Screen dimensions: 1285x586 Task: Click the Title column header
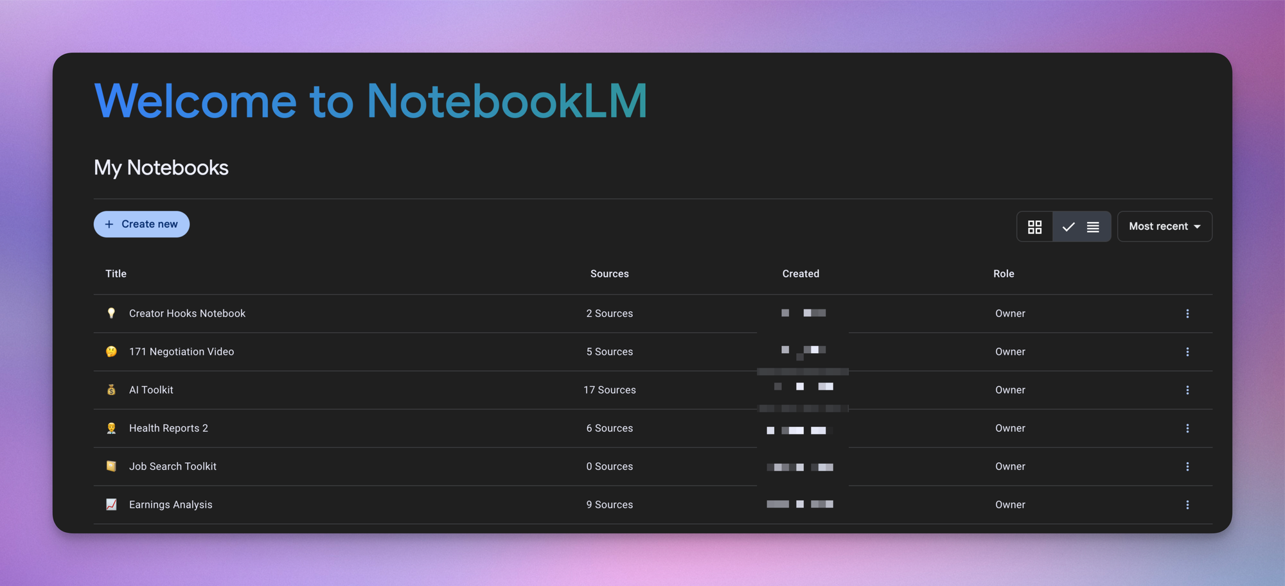pos(116,273)
